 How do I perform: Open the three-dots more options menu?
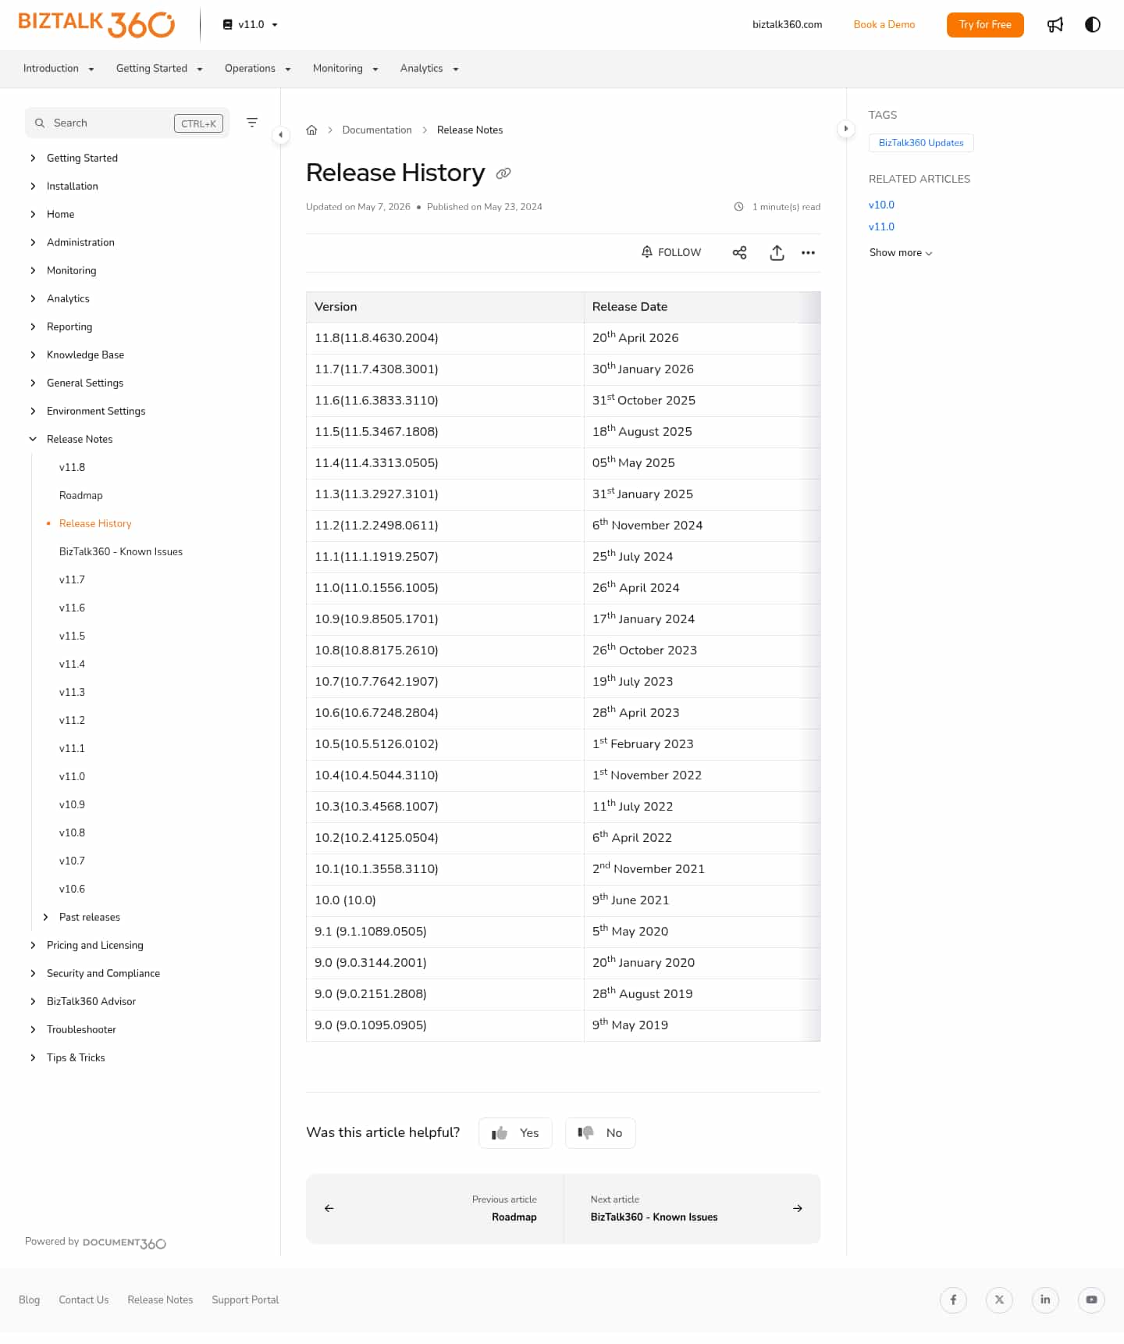pos(808,252)
